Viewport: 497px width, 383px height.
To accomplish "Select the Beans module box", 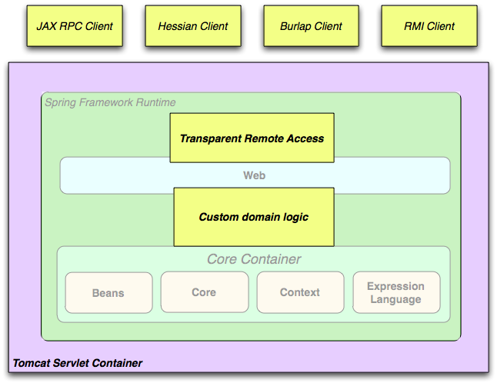I will 108,292.
